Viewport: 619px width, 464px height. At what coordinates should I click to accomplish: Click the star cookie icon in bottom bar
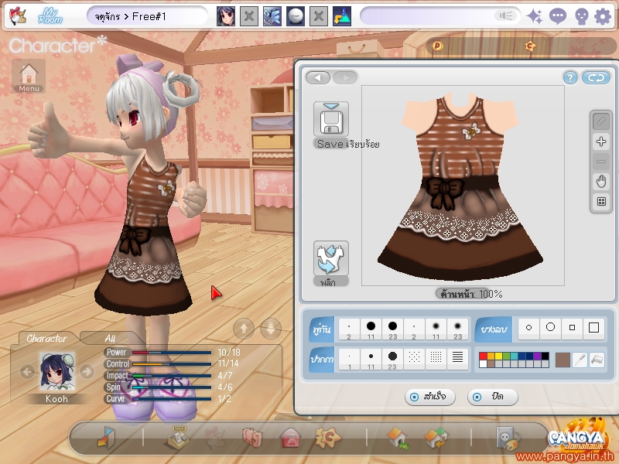tap(327, 437)
